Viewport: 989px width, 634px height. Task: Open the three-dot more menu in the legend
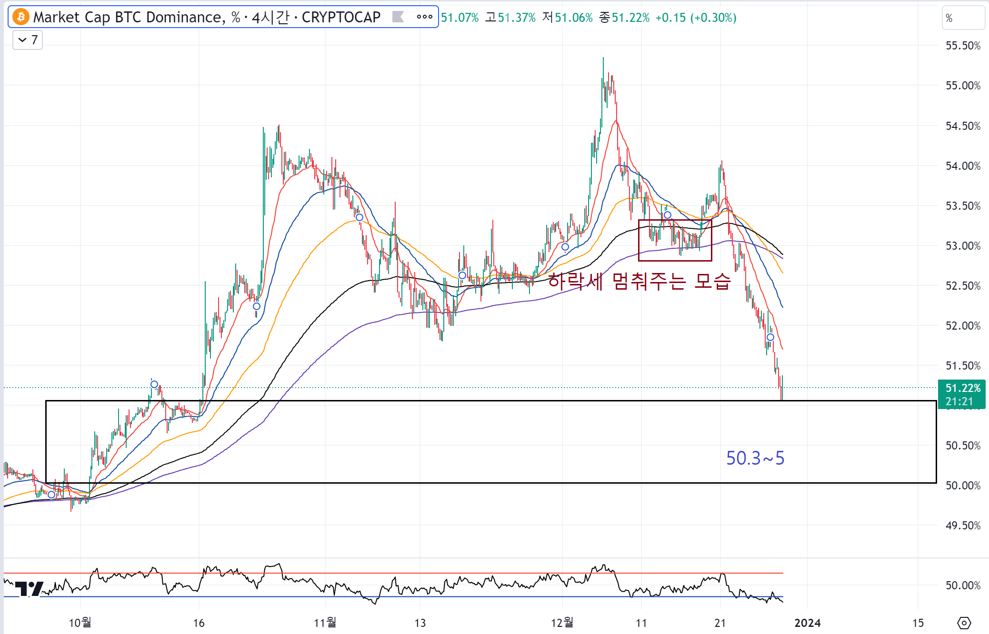pyautogui.click(x=424, y=17)
